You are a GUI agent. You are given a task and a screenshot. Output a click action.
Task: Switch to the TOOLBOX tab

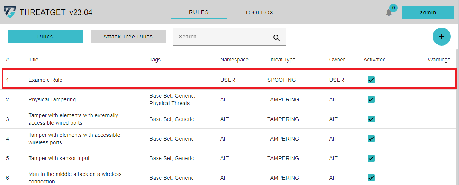click(259, 12)
